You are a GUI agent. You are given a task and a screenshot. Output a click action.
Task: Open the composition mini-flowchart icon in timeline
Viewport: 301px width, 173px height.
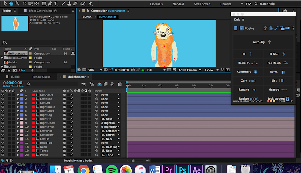(84, 84)
